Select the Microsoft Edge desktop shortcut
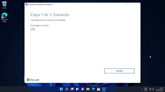Screen dimensions: 165x92 4,17
